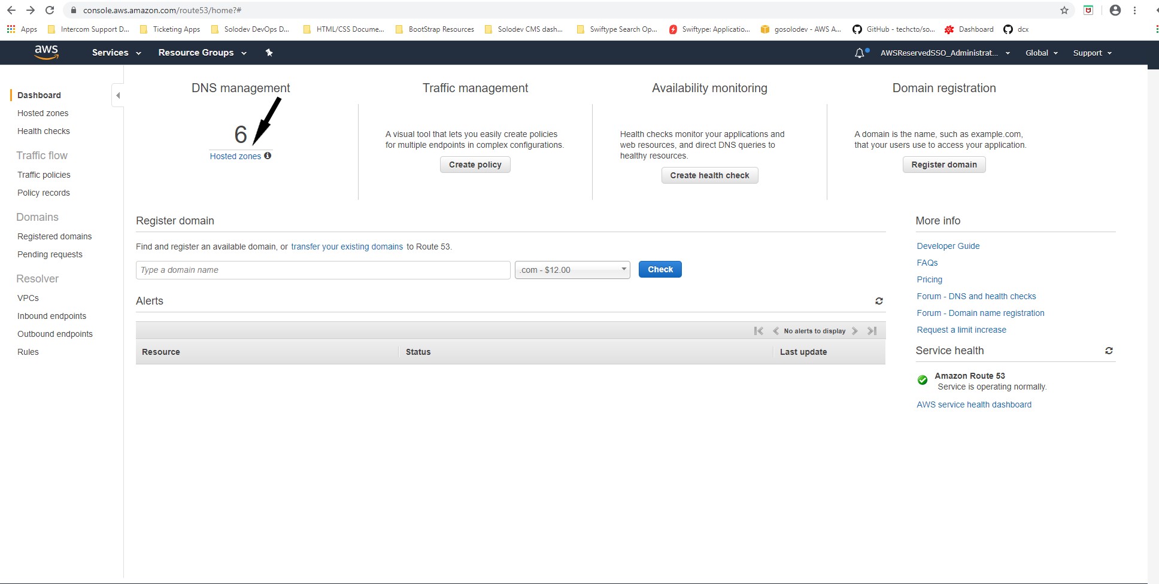
Task: Click the pin shortcut icon in navbar
Action: [x=269, y=53]
